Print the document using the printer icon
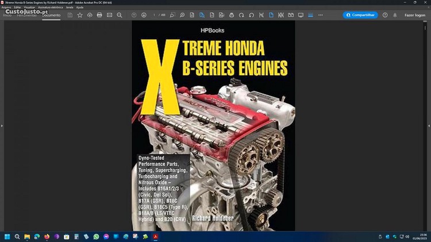The height and width of the screenshot is (242, 431). (x=99, y=15)
